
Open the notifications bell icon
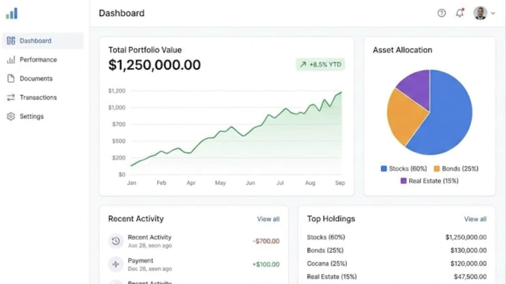[459, 13]
